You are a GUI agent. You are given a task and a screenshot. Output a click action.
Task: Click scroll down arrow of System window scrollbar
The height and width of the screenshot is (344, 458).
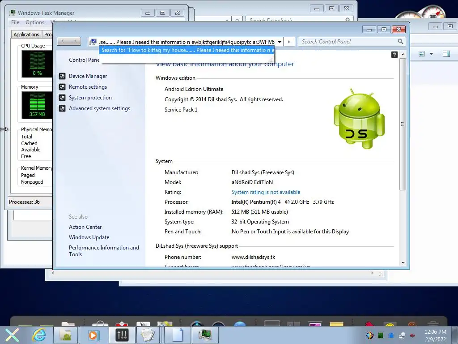(403, 263)
